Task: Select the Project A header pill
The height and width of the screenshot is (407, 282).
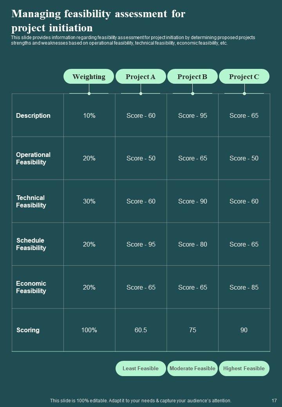Action: pos(141,77)
